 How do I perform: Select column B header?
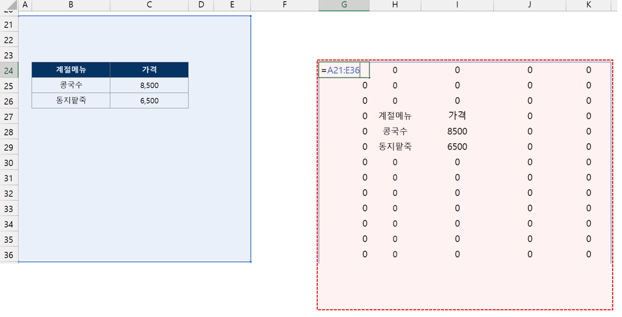coord(70,5)
